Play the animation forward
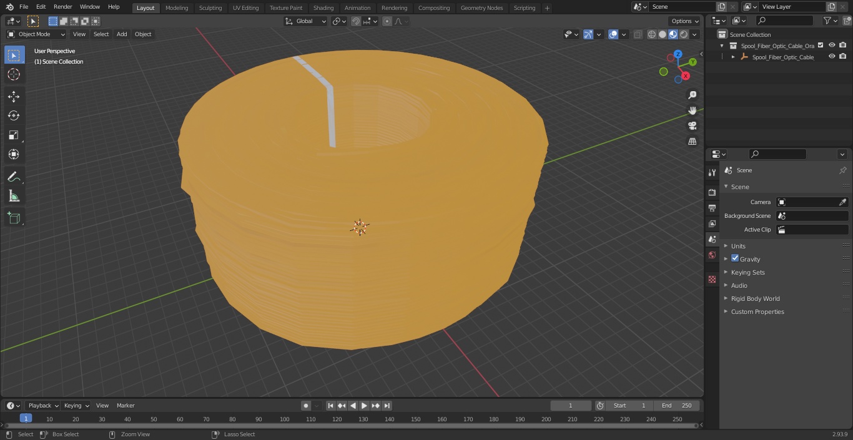Screen dimensions: 853x440 click(364, 406)
